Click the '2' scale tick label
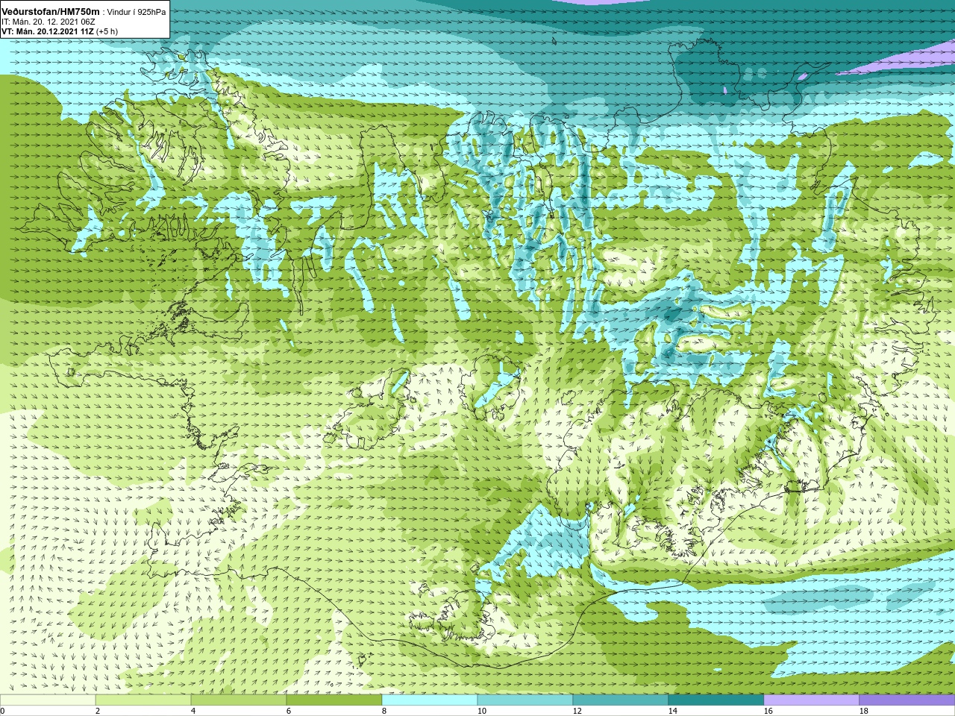This screenshot has height=716, width=955. pos(98,711)
